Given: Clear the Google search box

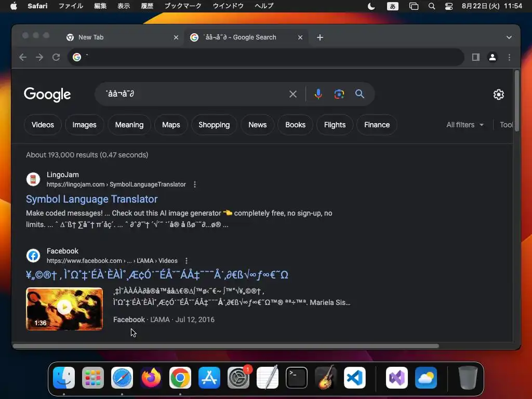Looking at the screenshot, I should tap(293, 94).
